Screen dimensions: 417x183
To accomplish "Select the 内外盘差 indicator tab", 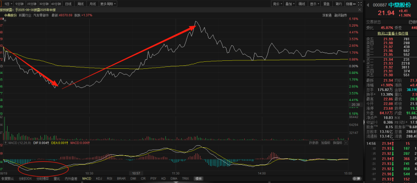I will pyautogui.click(x=71, y=179).
